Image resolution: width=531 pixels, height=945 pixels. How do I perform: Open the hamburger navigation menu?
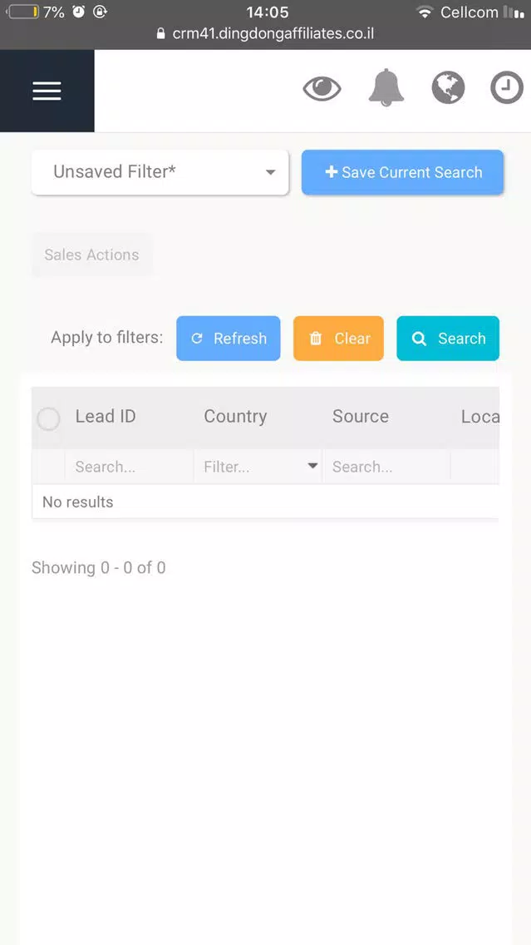pos(47,91)
